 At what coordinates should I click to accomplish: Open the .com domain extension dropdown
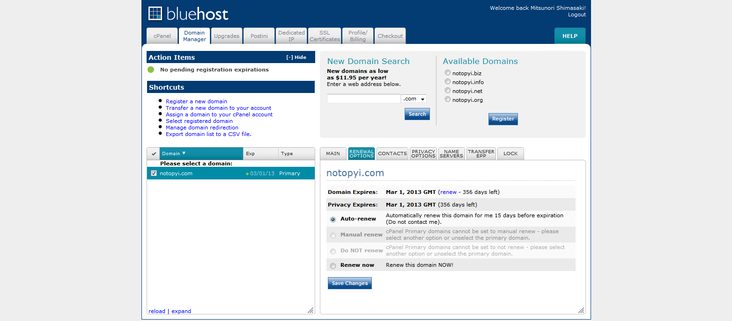click(414, 99)
